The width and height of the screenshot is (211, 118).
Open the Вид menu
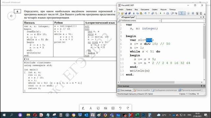tap(136, 10)
